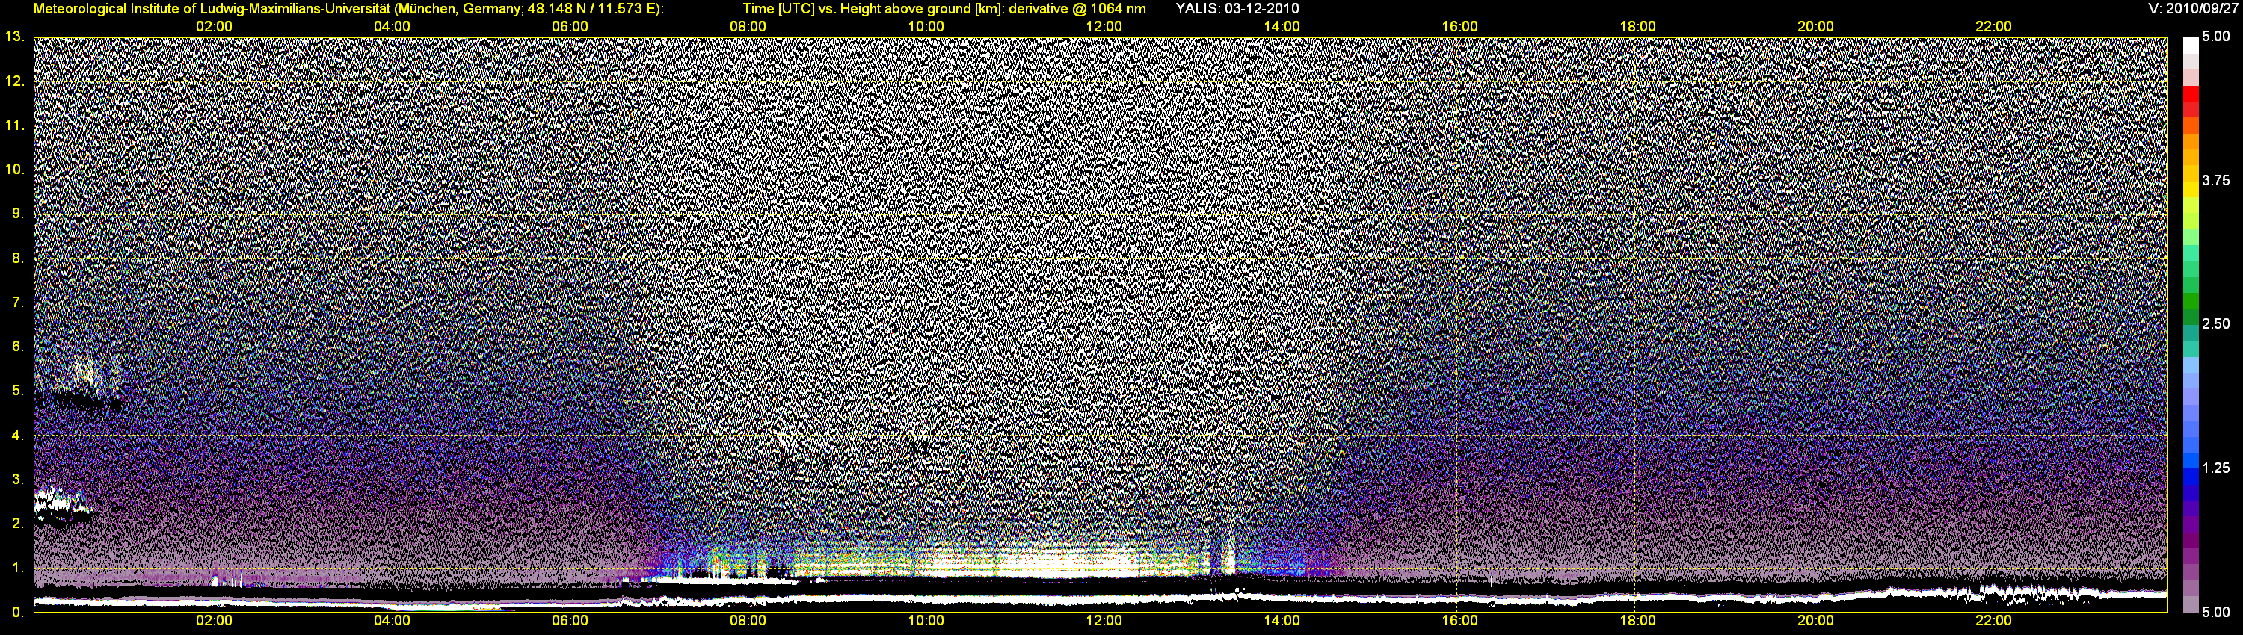Pick the '1.' height axis label

[x=17, y=568]
